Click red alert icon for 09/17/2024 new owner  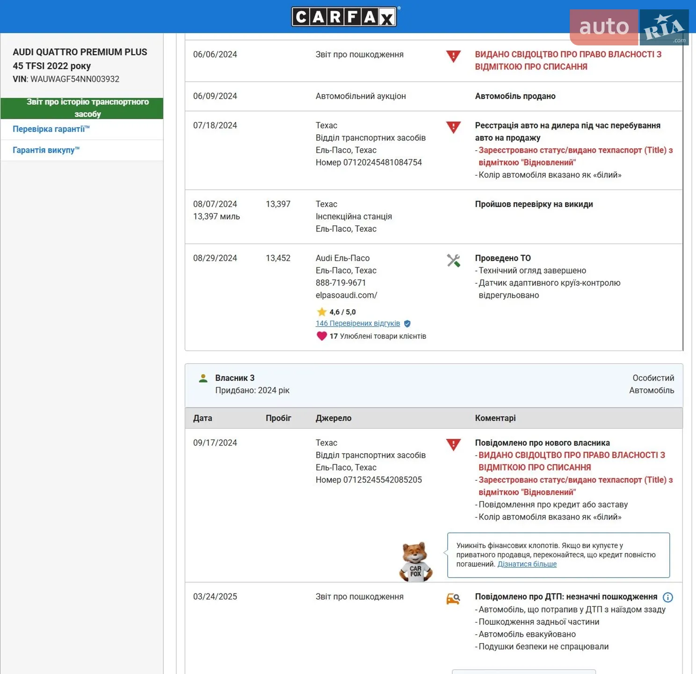(453, 445)
